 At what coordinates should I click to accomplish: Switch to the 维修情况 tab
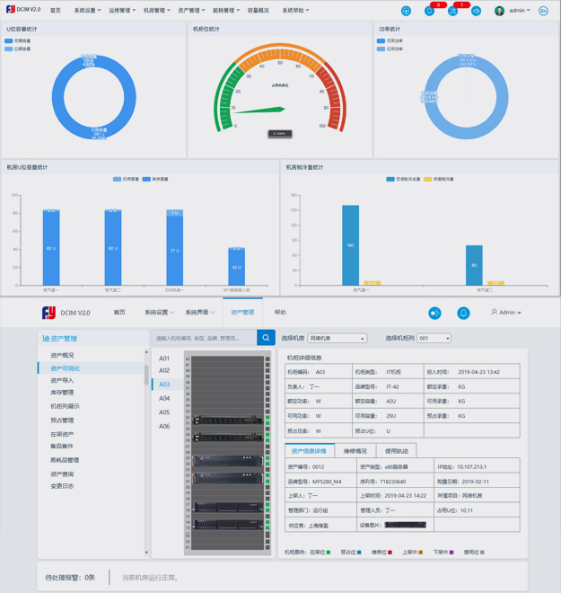pos(355,451)
